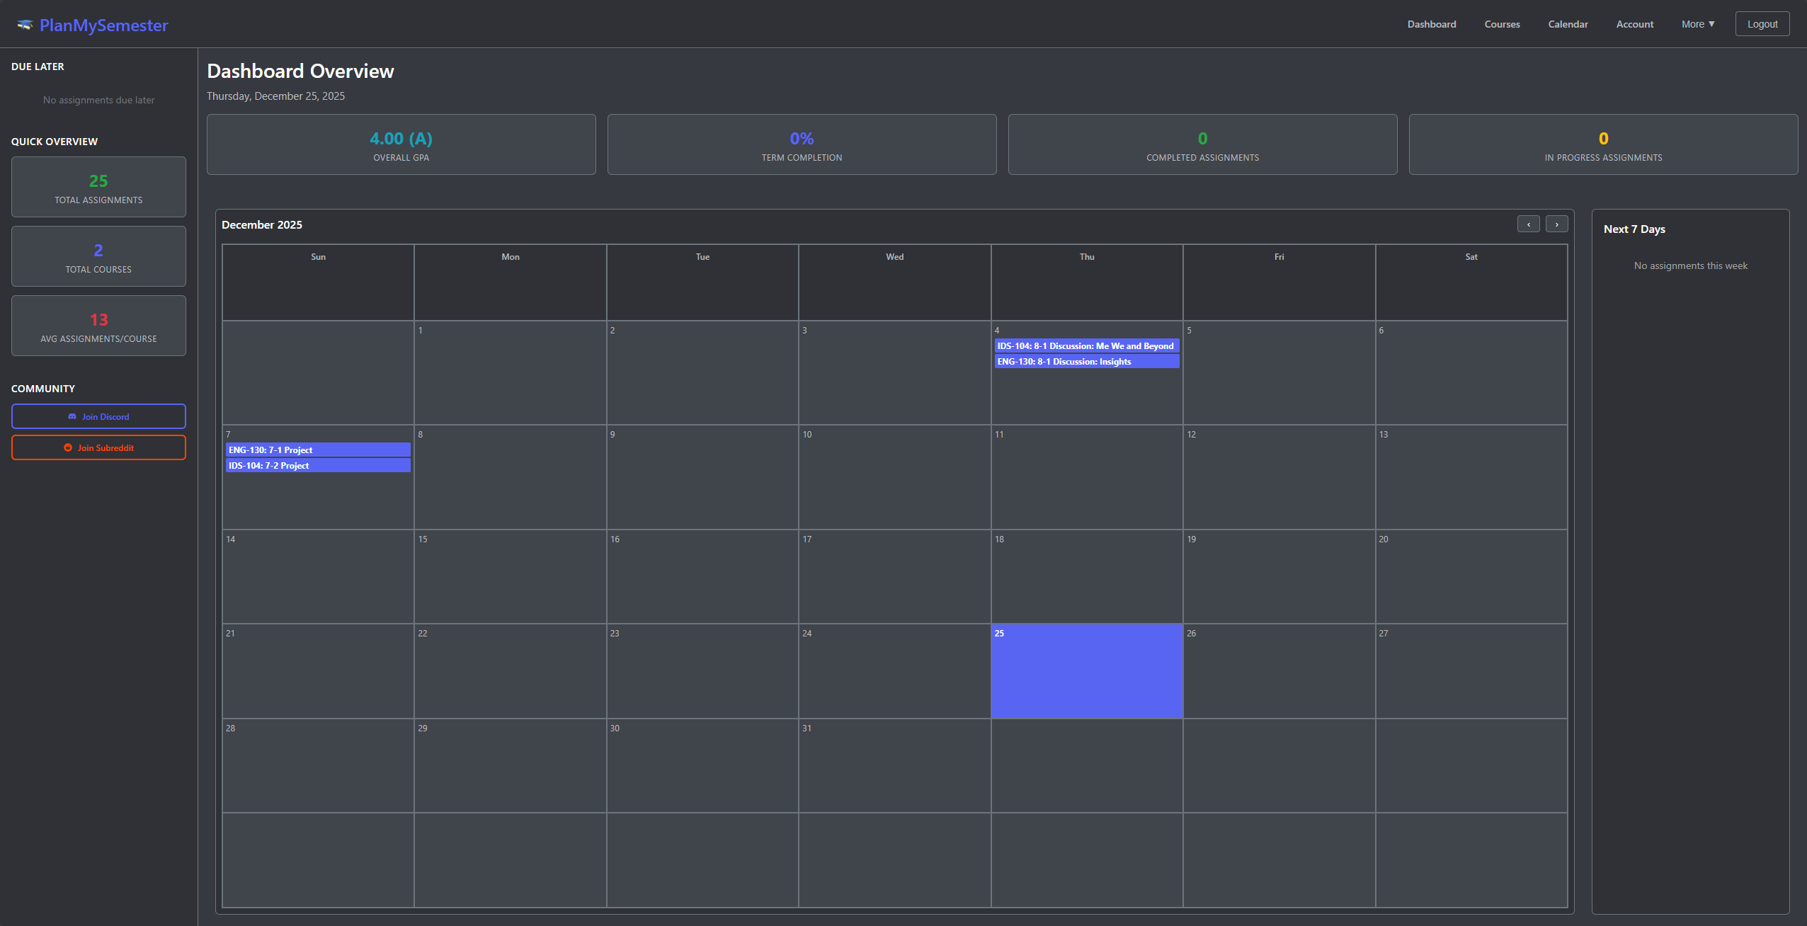1807x926 pixels.
Task: Click the PlanMySemester graduation cap logo
Action: point(25,23)
